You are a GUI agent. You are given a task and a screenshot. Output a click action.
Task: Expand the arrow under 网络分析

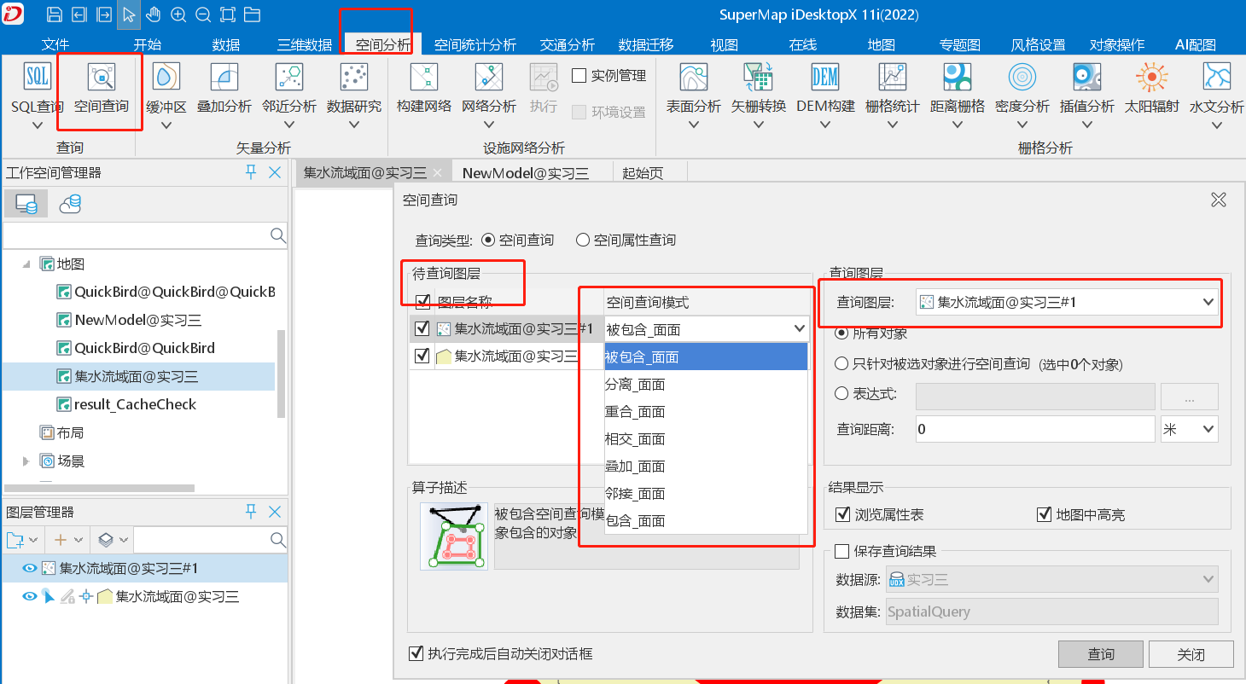click(489, 125)
